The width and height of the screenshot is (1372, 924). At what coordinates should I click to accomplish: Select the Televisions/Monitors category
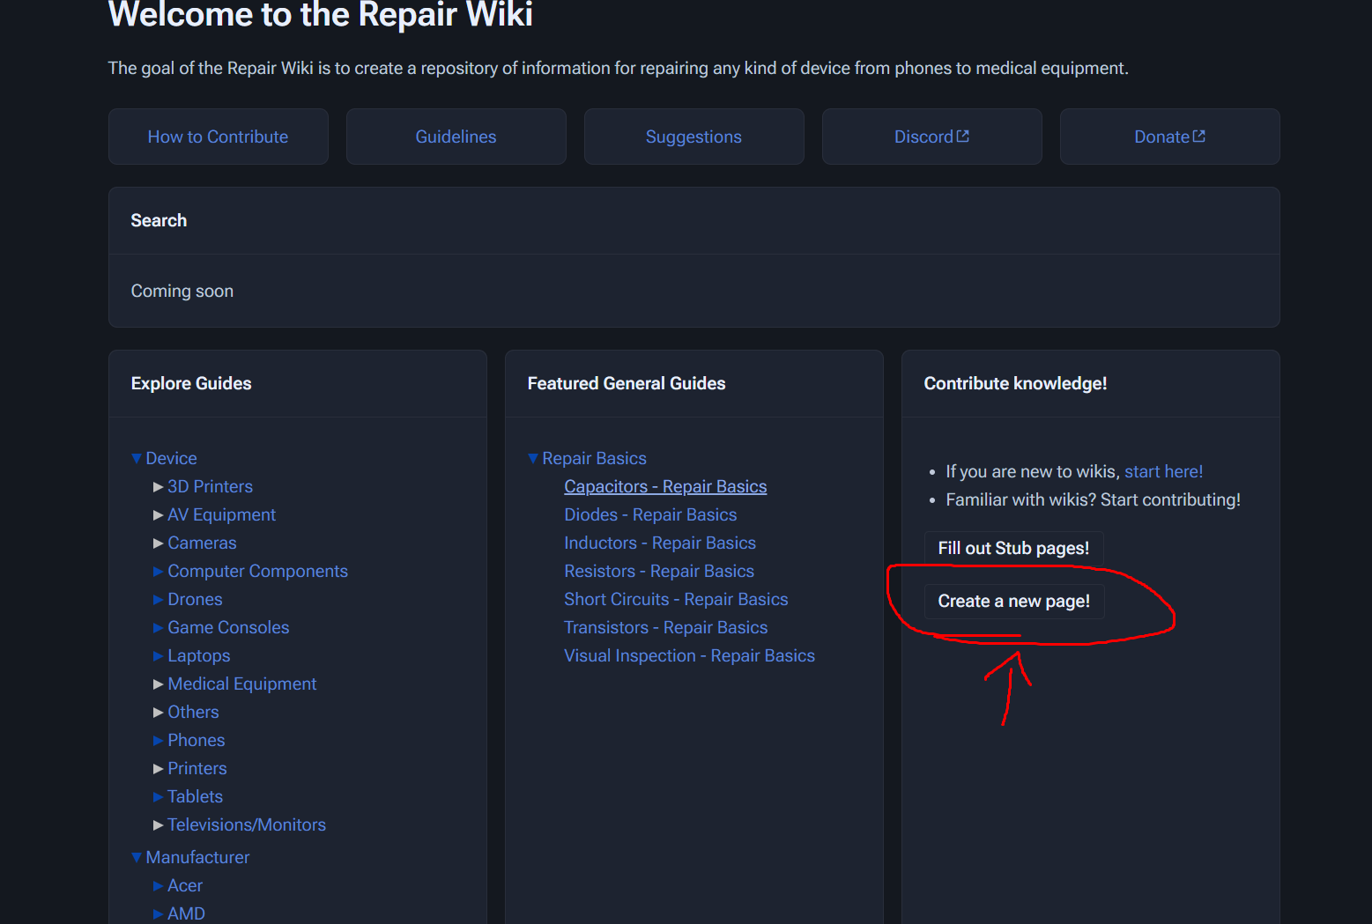pos(247,824)
